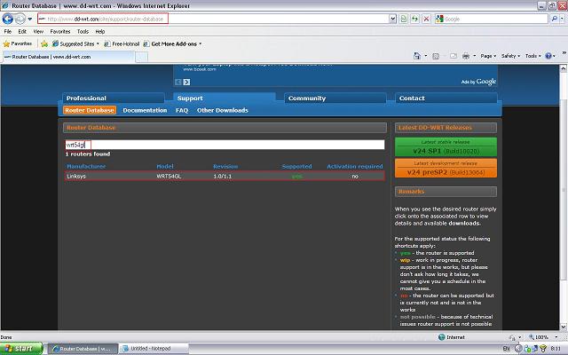Click the Read Mail icon
568x355 pixels.
(454, 56)
